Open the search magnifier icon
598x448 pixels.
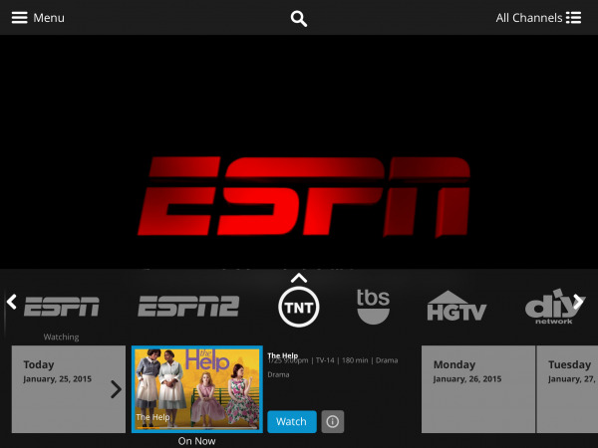[x=299, y=18]
